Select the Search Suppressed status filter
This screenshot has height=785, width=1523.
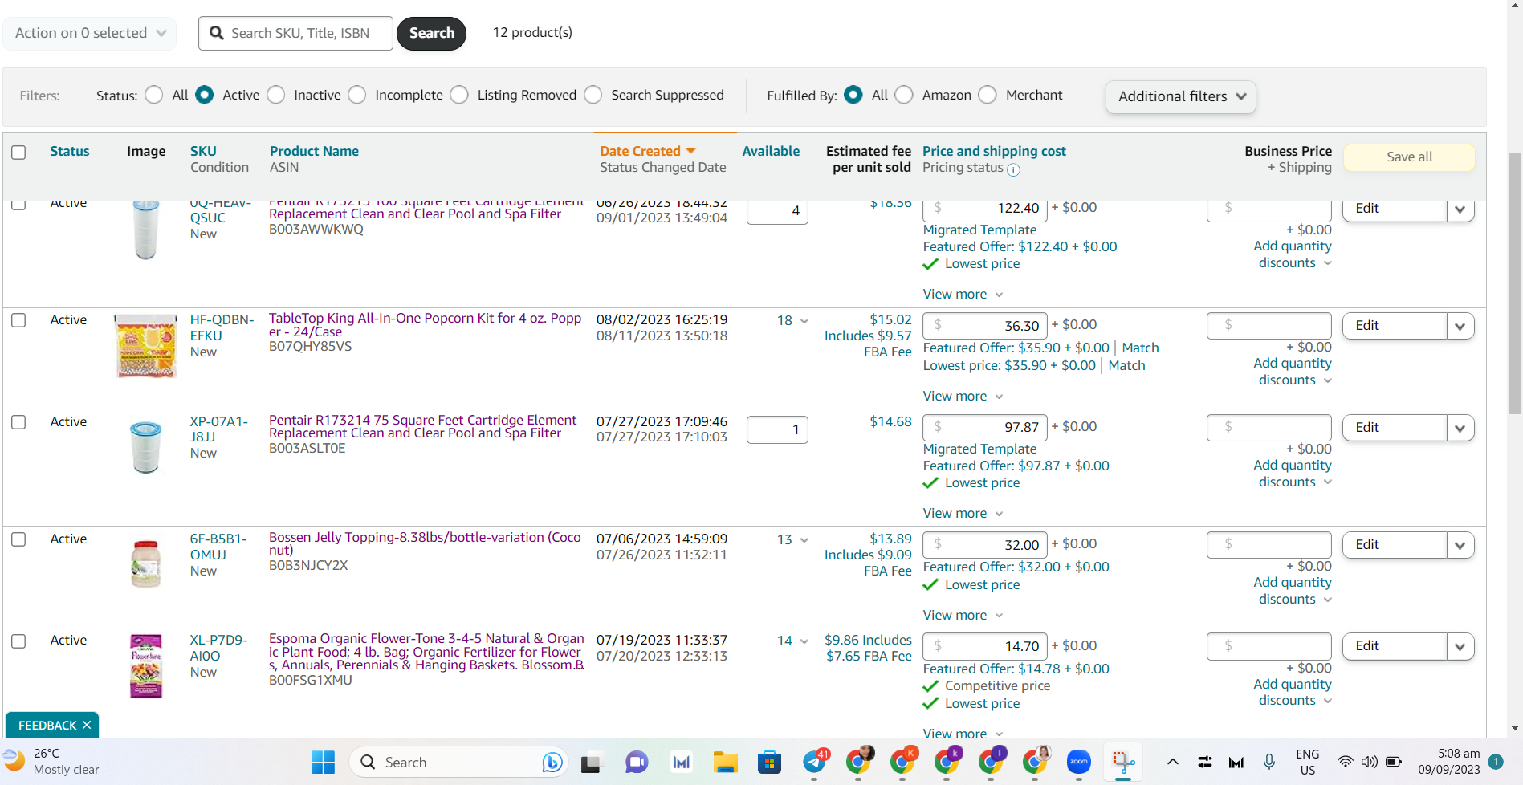click(x=593, y=95)
